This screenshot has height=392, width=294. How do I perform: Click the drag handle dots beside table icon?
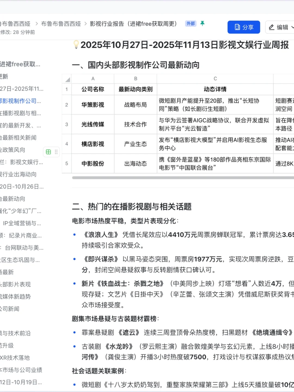(x=56, y=152)
